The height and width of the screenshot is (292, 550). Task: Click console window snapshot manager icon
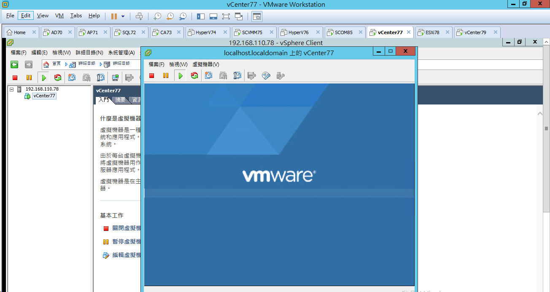237,76
